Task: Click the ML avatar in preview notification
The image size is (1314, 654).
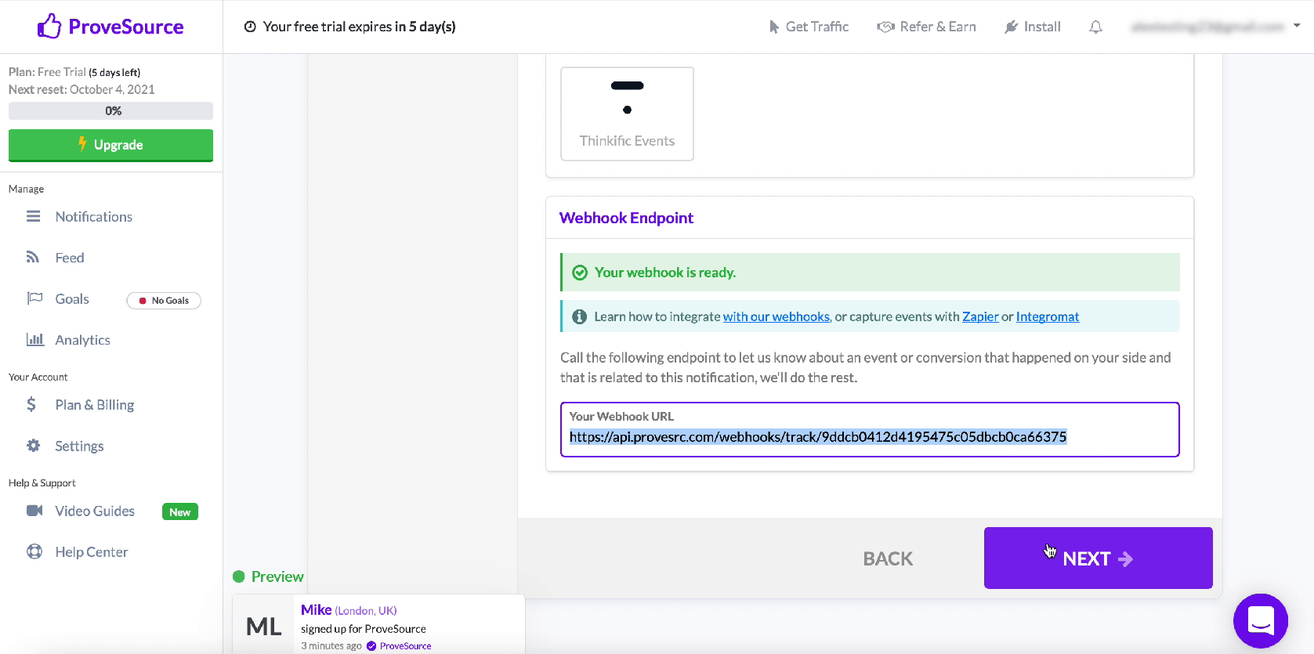Action: pyautogui.click(x=264, y=626)
